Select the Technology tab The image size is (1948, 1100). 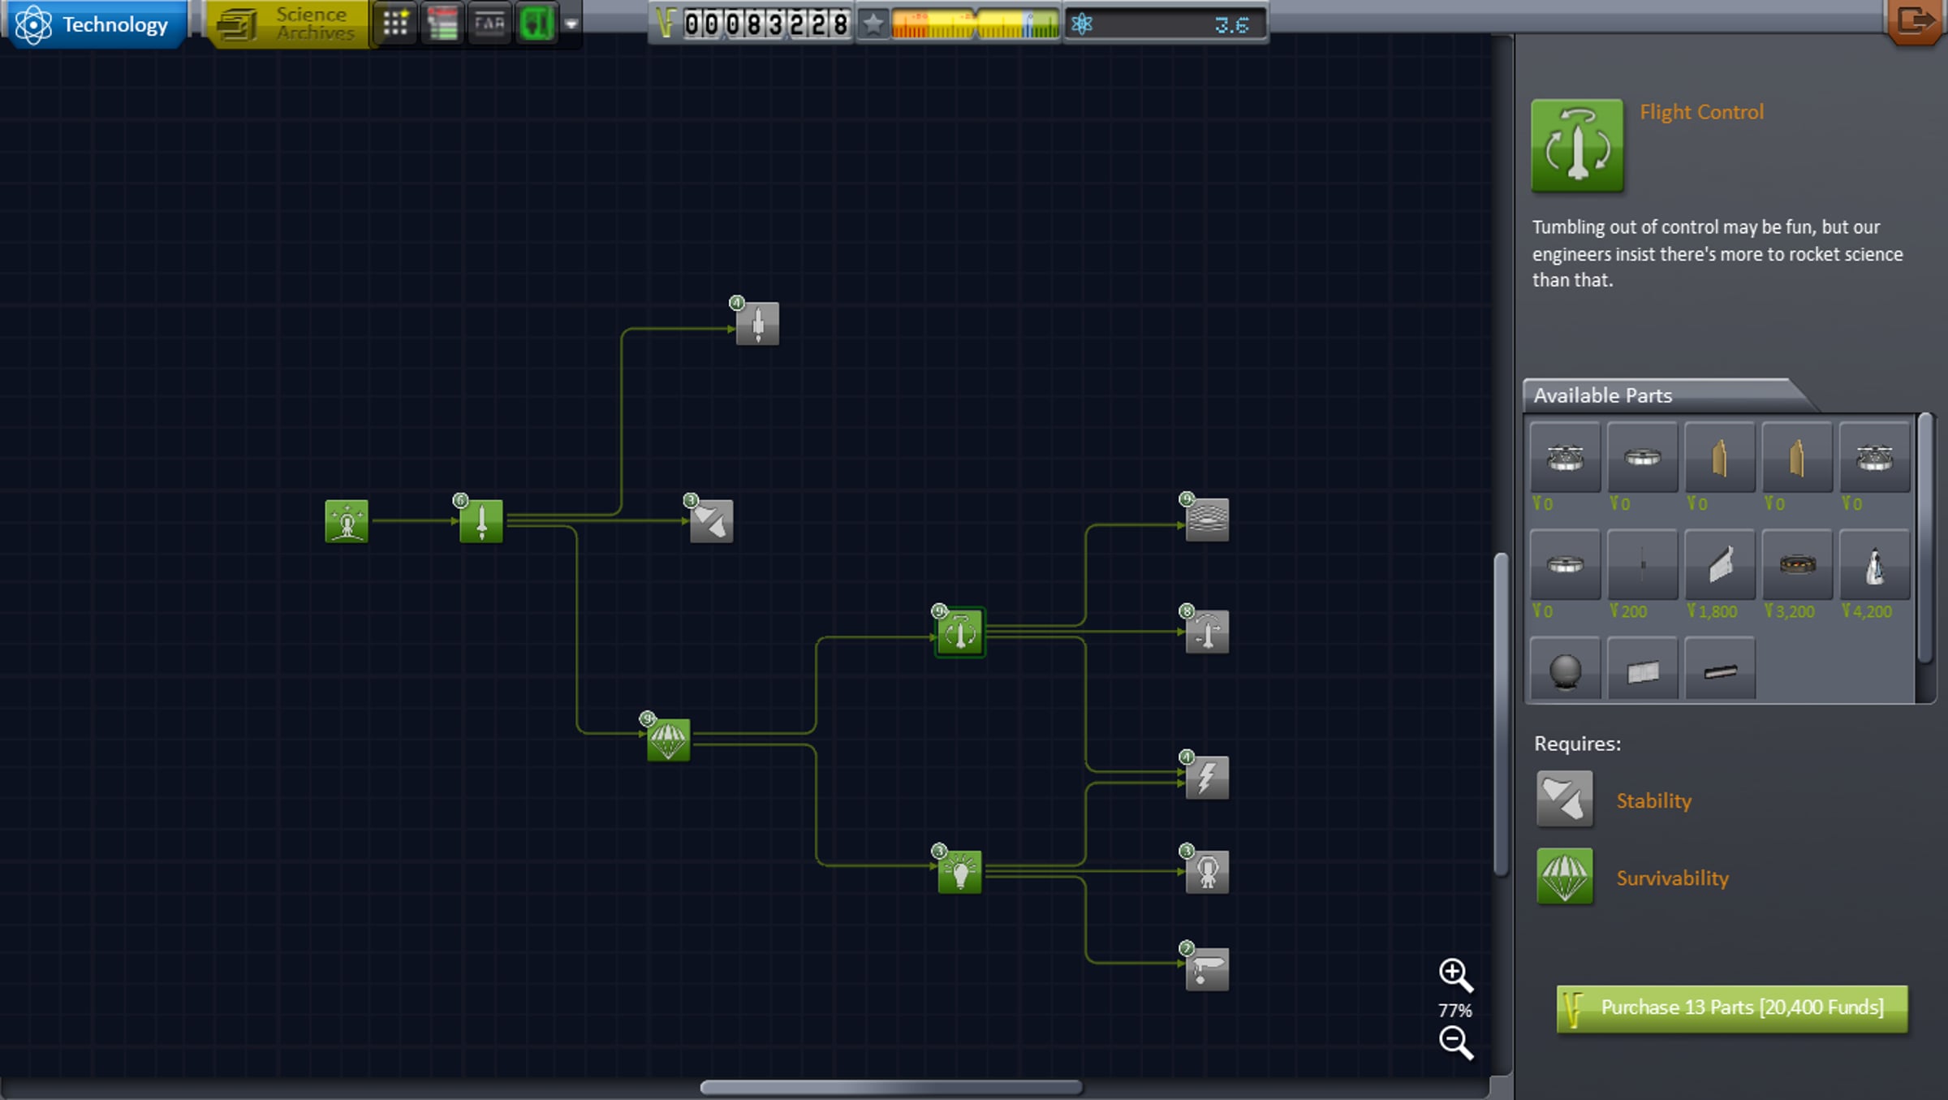[95, 24]
